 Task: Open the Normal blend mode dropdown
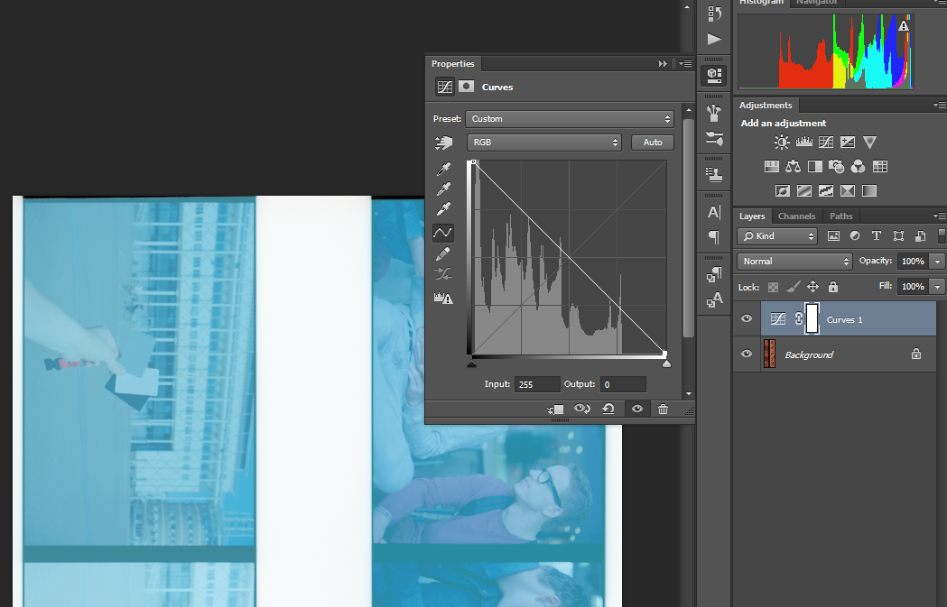(794, 262)
